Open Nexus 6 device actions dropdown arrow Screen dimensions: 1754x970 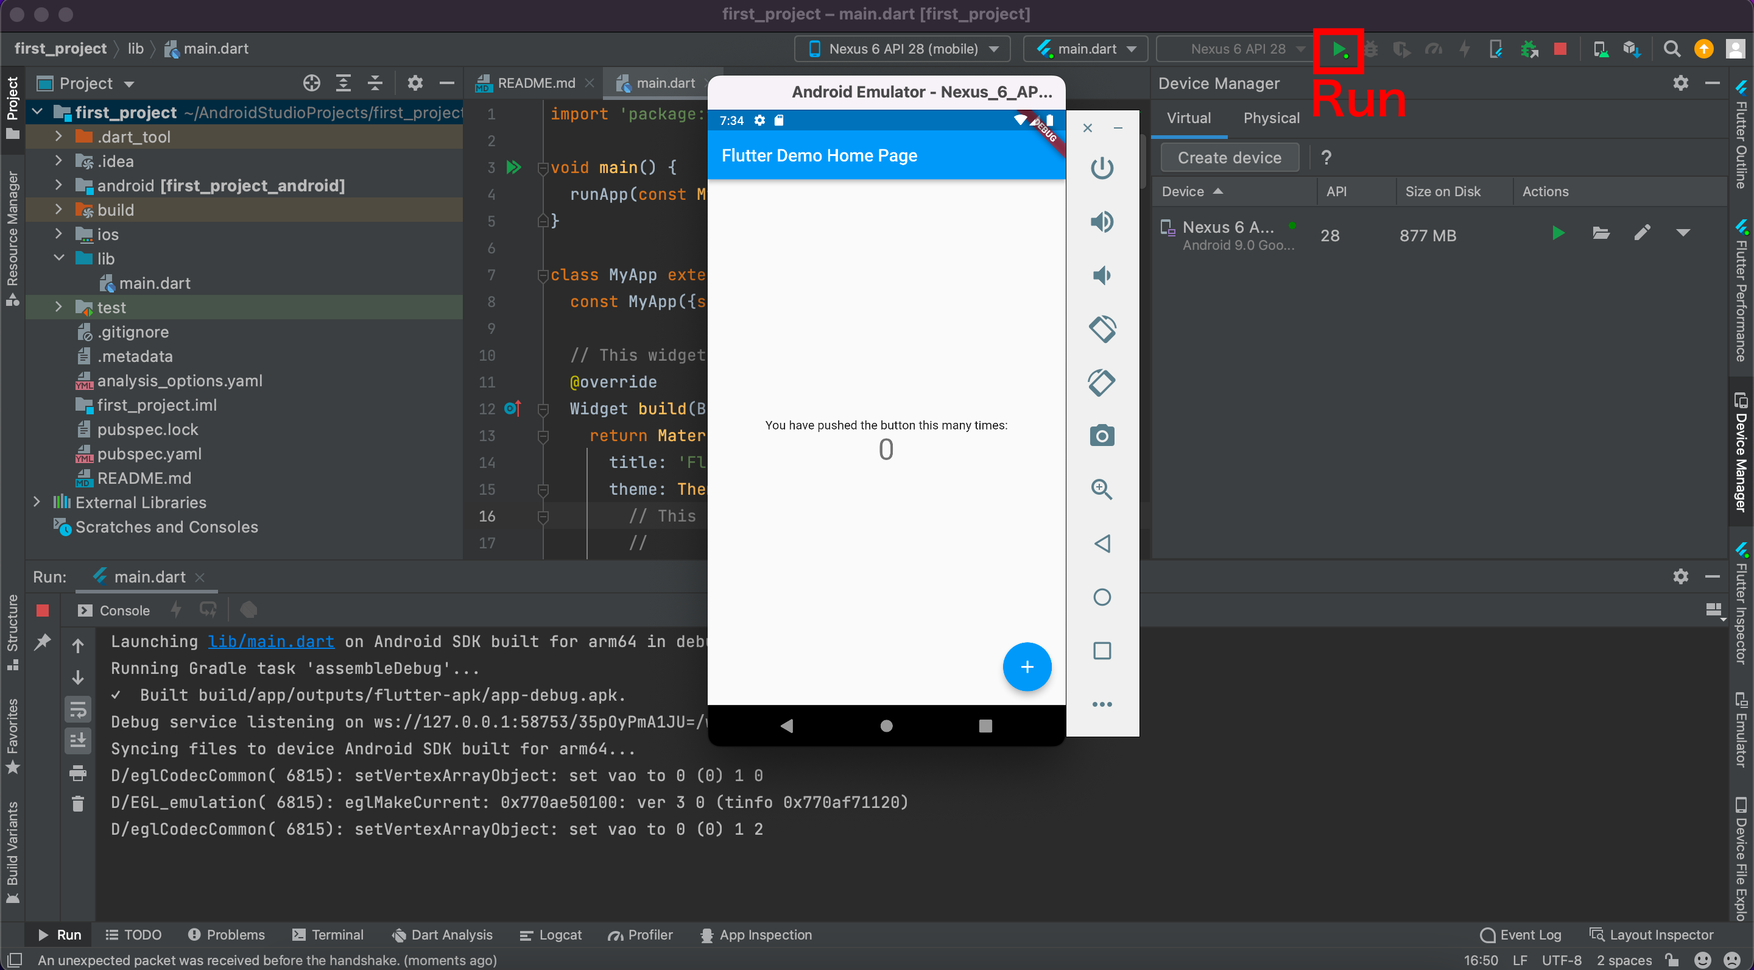[1683, 233]
